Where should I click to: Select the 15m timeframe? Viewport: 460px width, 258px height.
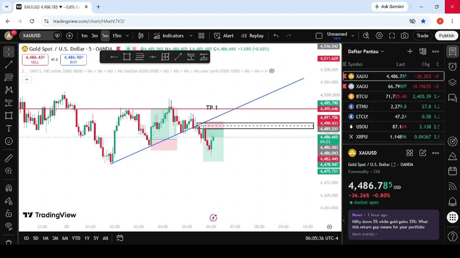coord(117,35)
